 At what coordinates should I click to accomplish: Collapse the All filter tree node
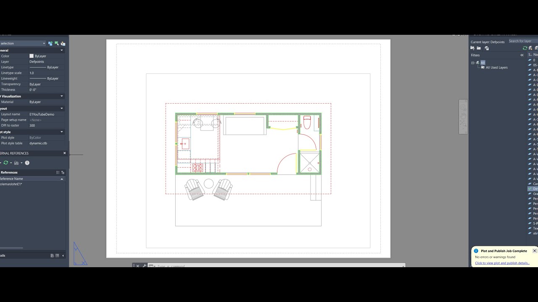pyautogui.click(x=473, y=63)
